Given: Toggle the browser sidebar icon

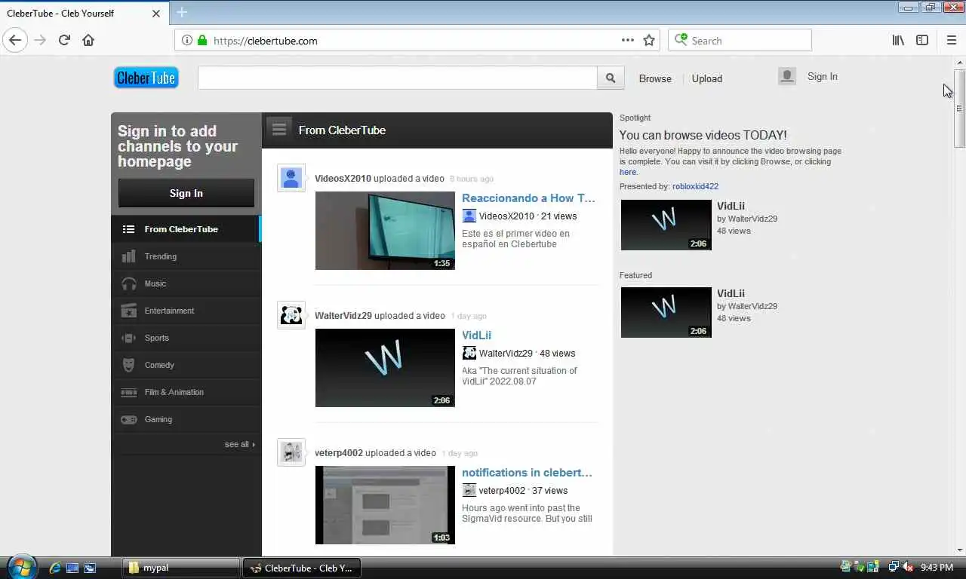Looking at the screenshot, I should click(922, 41).
